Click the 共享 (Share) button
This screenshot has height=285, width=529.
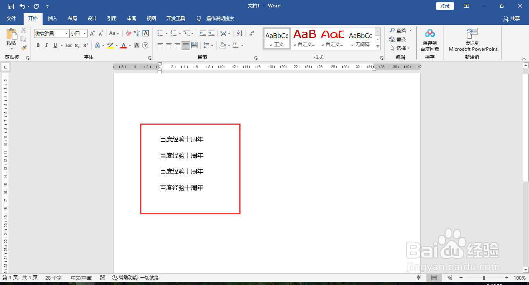pyautogui.click(x=511, y=18)
